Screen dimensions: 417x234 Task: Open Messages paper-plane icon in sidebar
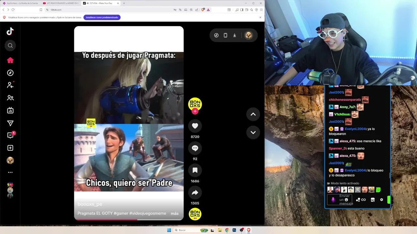pyautogui.click(x=10, y=123)
